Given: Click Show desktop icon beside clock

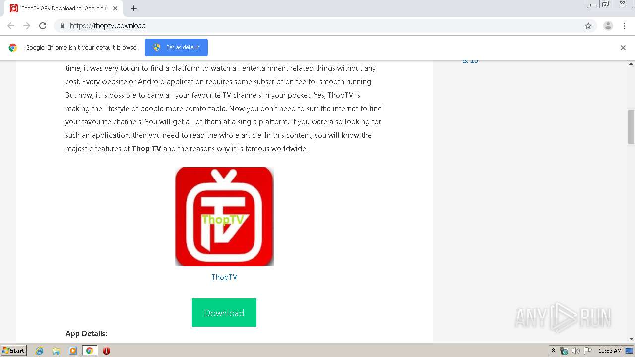Looking at the screenshot, I should (x=630, y=351).
